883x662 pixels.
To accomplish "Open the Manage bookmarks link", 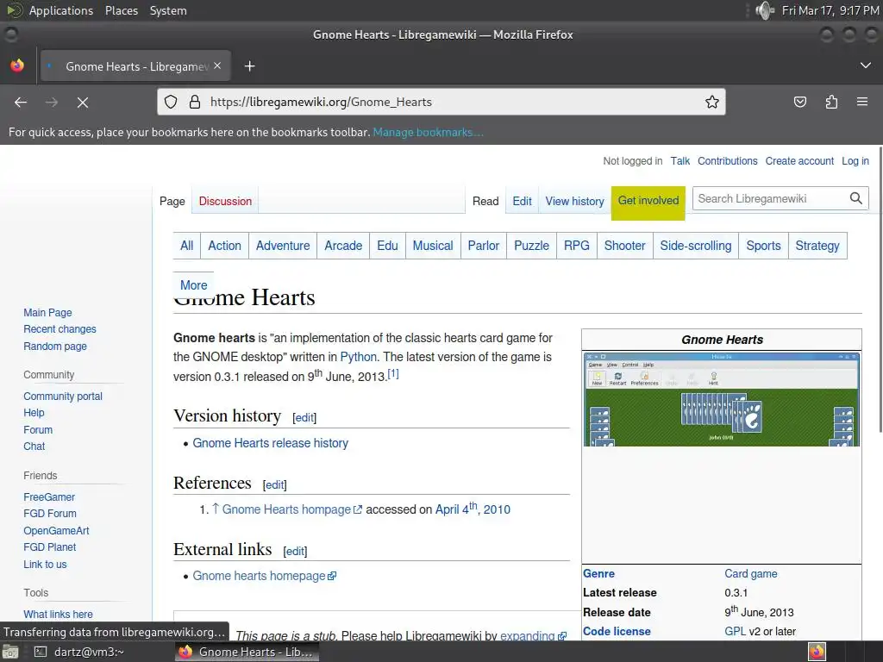I will (x=428, y=132).
